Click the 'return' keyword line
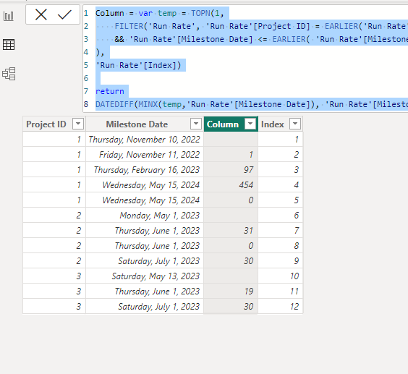Image resolution: width=408 pixels, height=374 pixels. [x=109, y=91]
